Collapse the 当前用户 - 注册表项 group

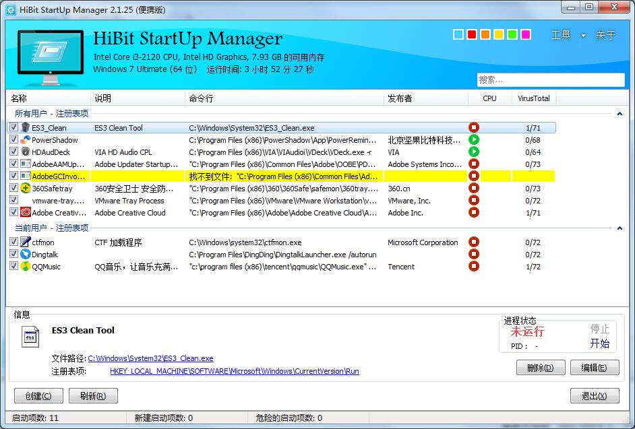click(619, 228)
